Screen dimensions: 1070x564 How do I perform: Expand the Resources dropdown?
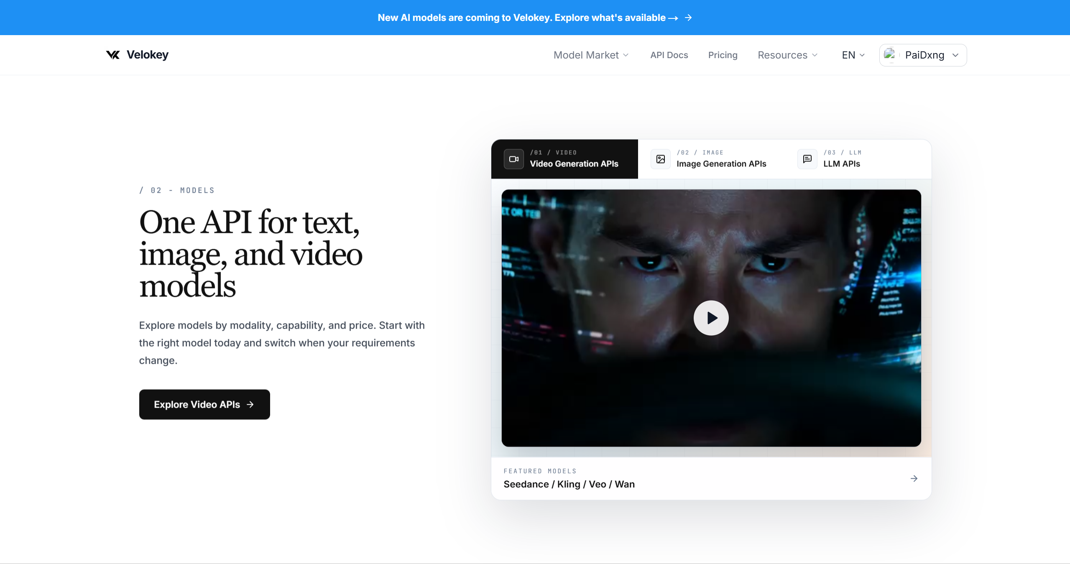pyautogui.click(x=787, y=55)
